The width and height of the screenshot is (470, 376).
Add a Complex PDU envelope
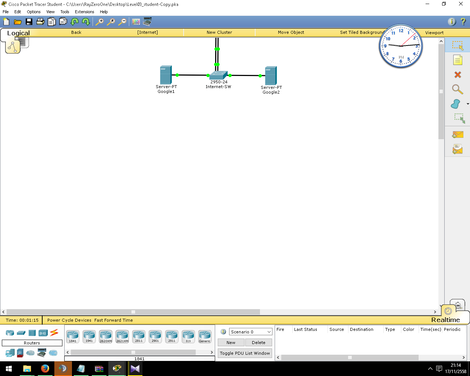pyautogui.click(x=458, y=149)
